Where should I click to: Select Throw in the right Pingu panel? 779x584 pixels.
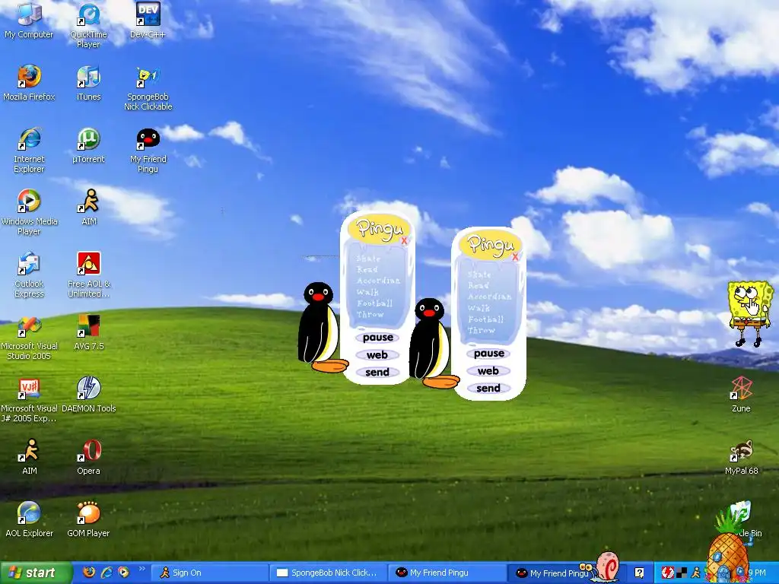tap(482, 330)
